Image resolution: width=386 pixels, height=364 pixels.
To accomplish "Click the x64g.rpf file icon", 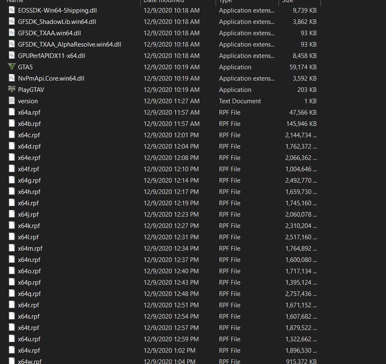I will click(x=12, y=180).
